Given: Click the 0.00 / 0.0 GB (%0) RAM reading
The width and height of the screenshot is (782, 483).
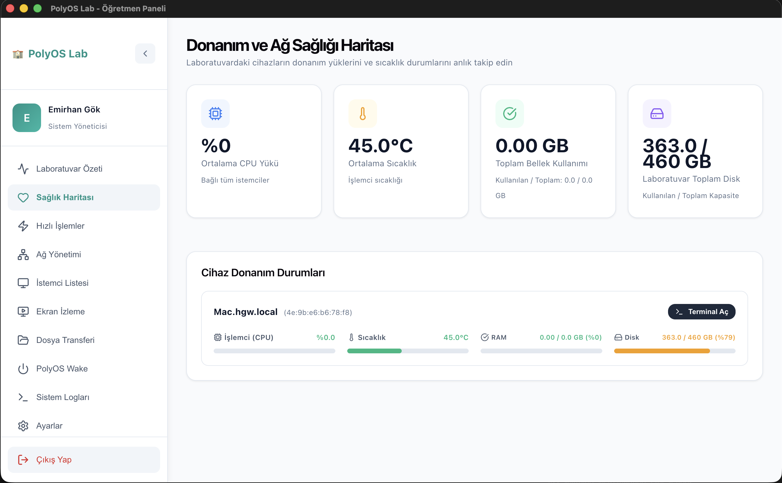Looking at the screenshot, I should click(571, 337).
